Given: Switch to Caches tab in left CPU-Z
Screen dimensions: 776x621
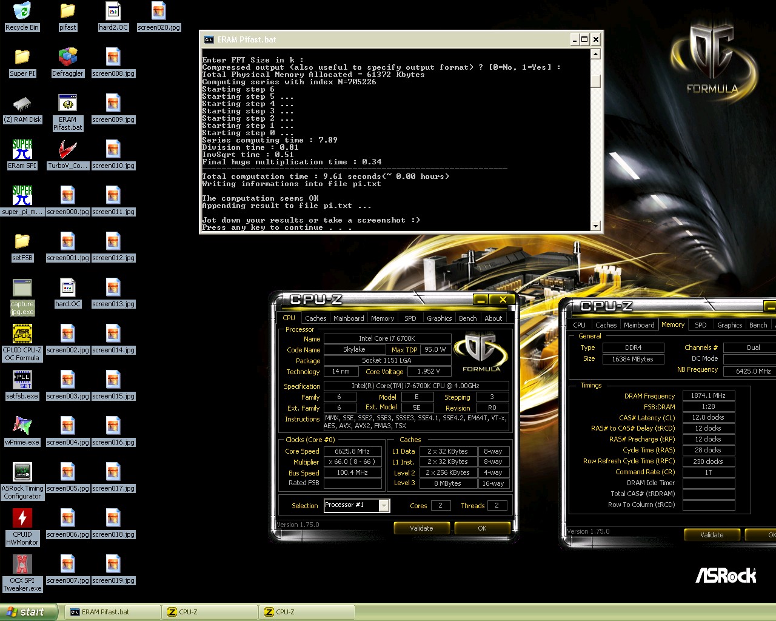Looking at the screenshot, I should click(x=315, y=318).
